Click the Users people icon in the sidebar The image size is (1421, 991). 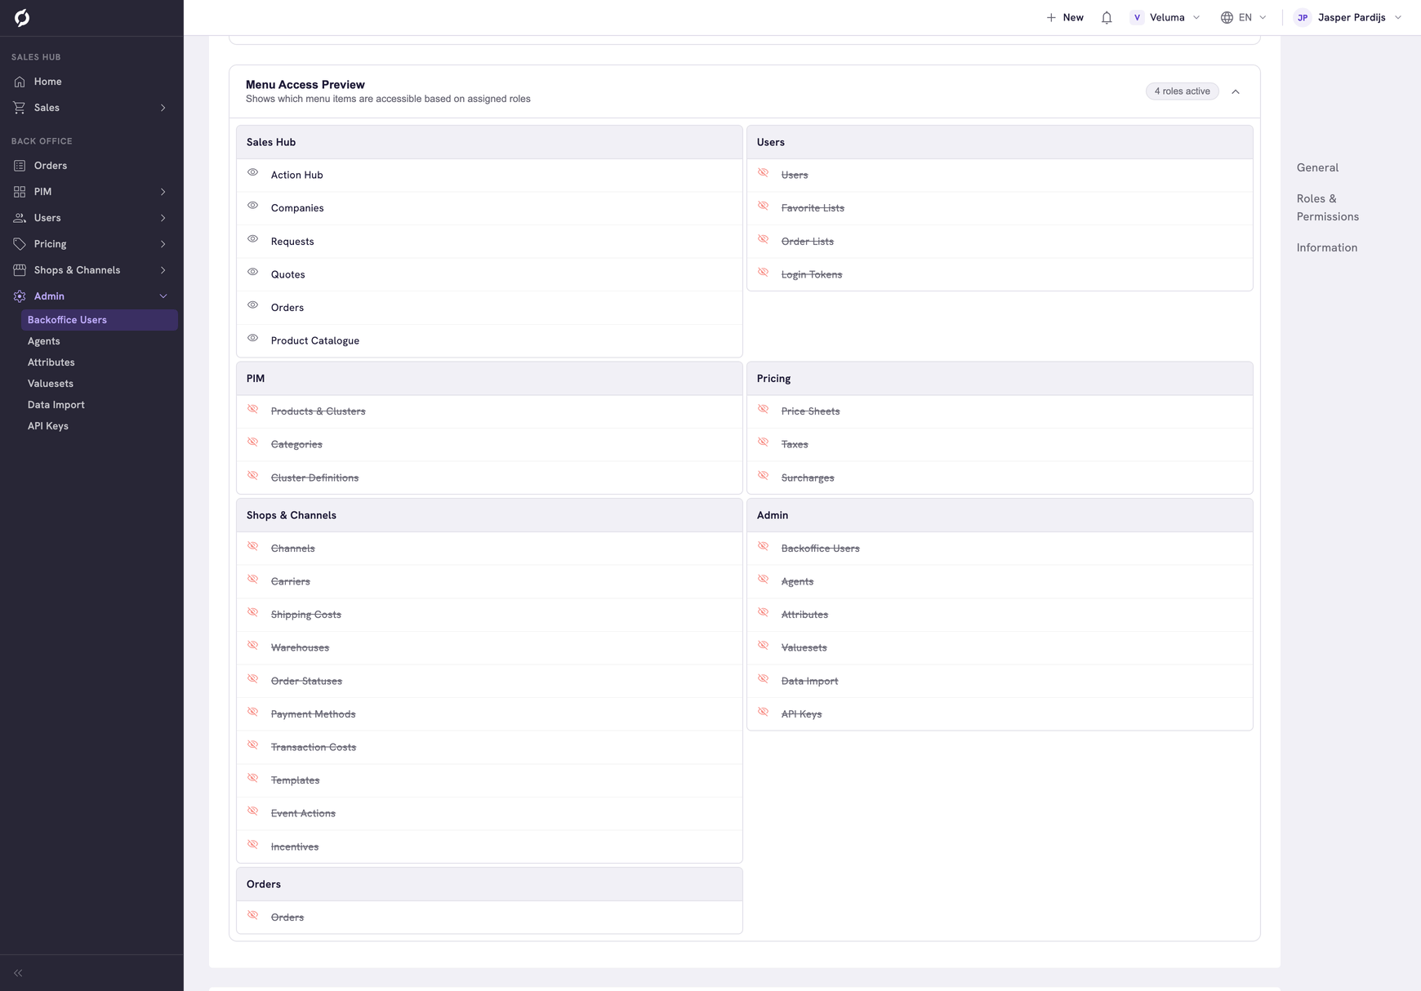point(20,218)
